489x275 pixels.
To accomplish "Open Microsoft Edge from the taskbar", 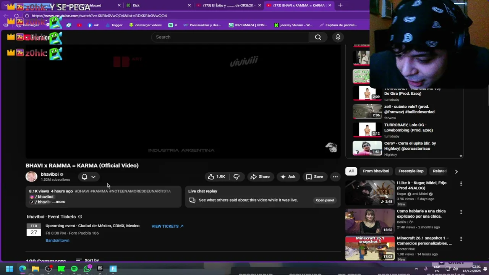I will (x=23, y=269).
